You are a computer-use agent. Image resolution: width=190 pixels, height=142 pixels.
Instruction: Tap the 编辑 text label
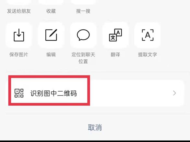click(51, 55)
